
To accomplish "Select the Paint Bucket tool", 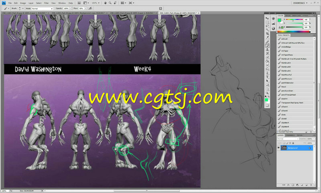I will pyautogui.click(x=267, y=62).
